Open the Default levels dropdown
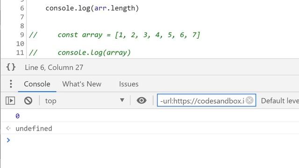The image size is (299, 168). point(280,101)
